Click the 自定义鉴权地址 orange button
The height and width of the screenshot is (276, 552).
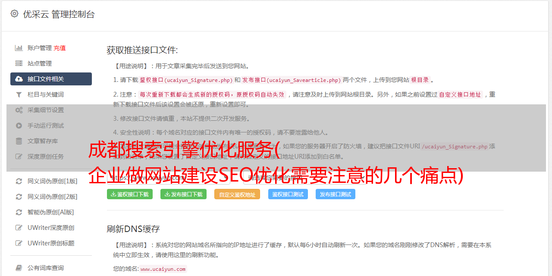(x=237, y=194)
